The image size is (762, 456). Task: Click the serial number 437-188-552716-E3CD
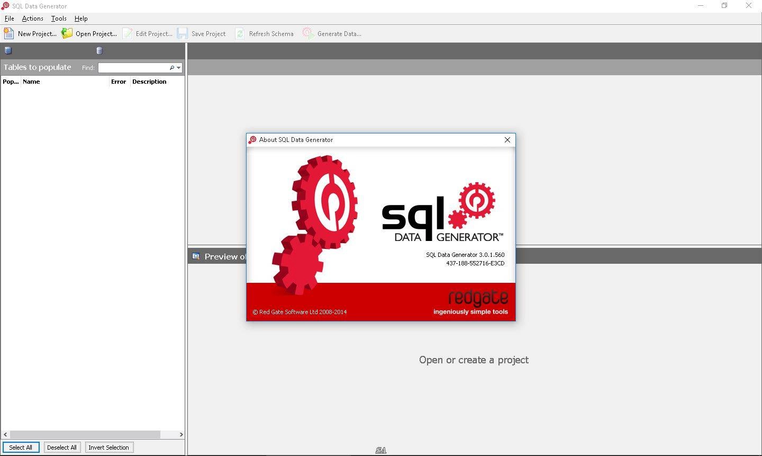475,263
